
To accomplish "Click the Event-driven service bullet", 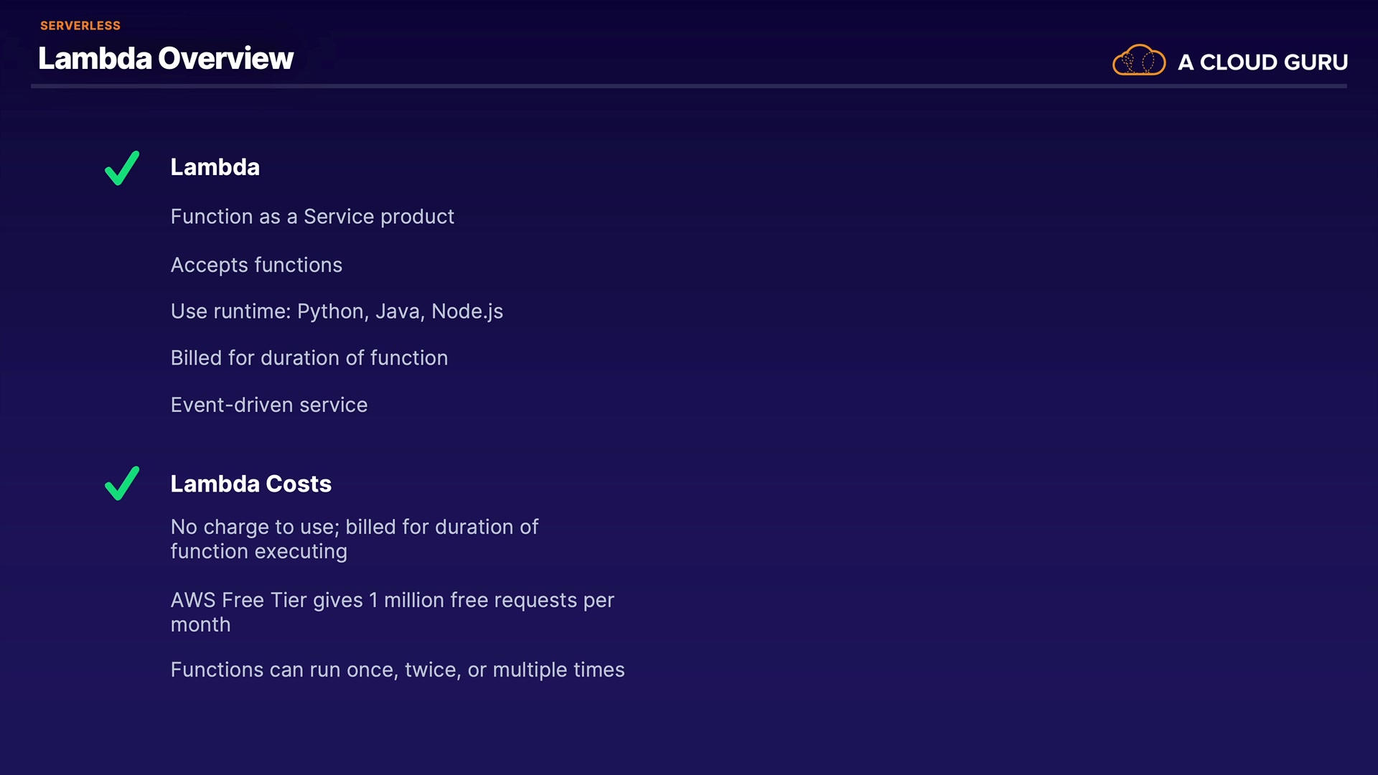I will tap(268, 405).
